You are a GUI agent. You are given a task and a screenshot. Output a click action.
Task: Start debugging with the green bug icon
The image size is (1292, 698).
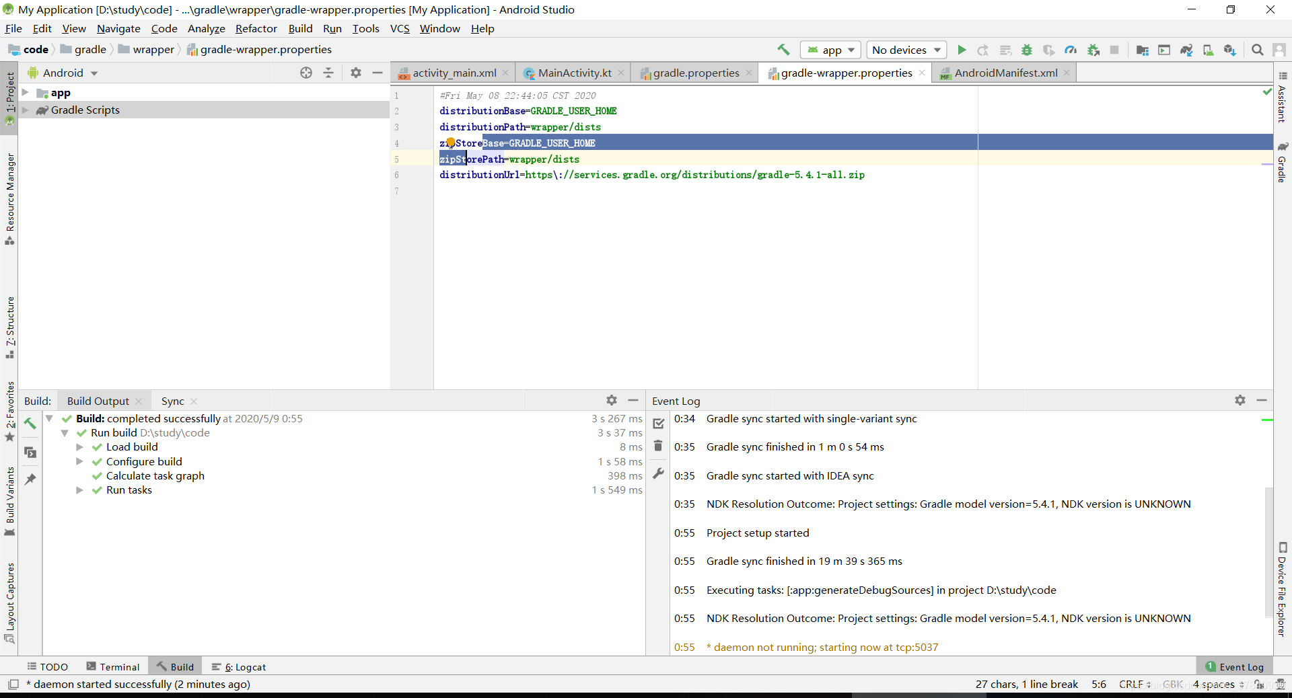1027,50
